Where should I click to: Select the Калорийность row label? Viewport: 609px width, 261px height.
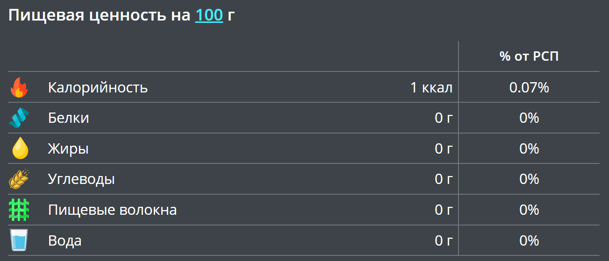[98, 87]
